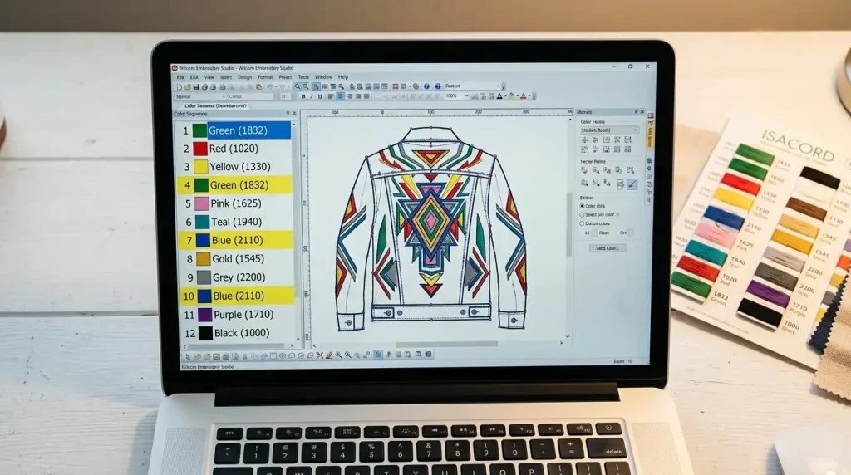Tick the 'All' checkbox in Stitcher section

coord(593,233)
